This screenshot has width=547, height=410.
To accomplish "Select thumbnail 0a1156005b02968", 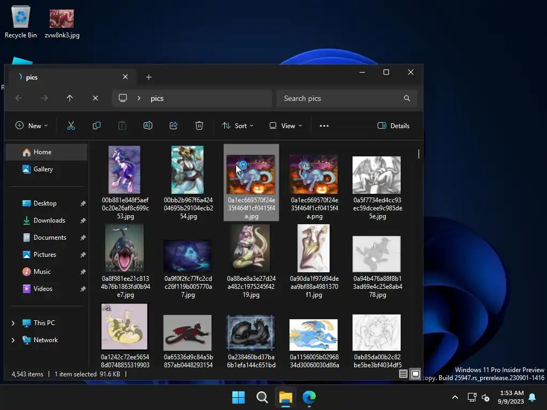I will [x=314, y=335].
